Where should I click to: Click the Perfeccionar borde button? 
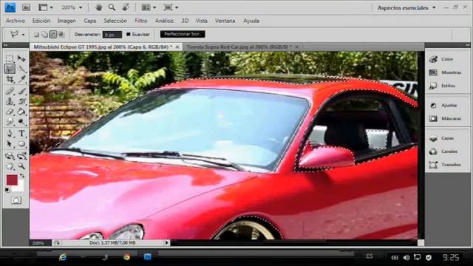(183, 34)
